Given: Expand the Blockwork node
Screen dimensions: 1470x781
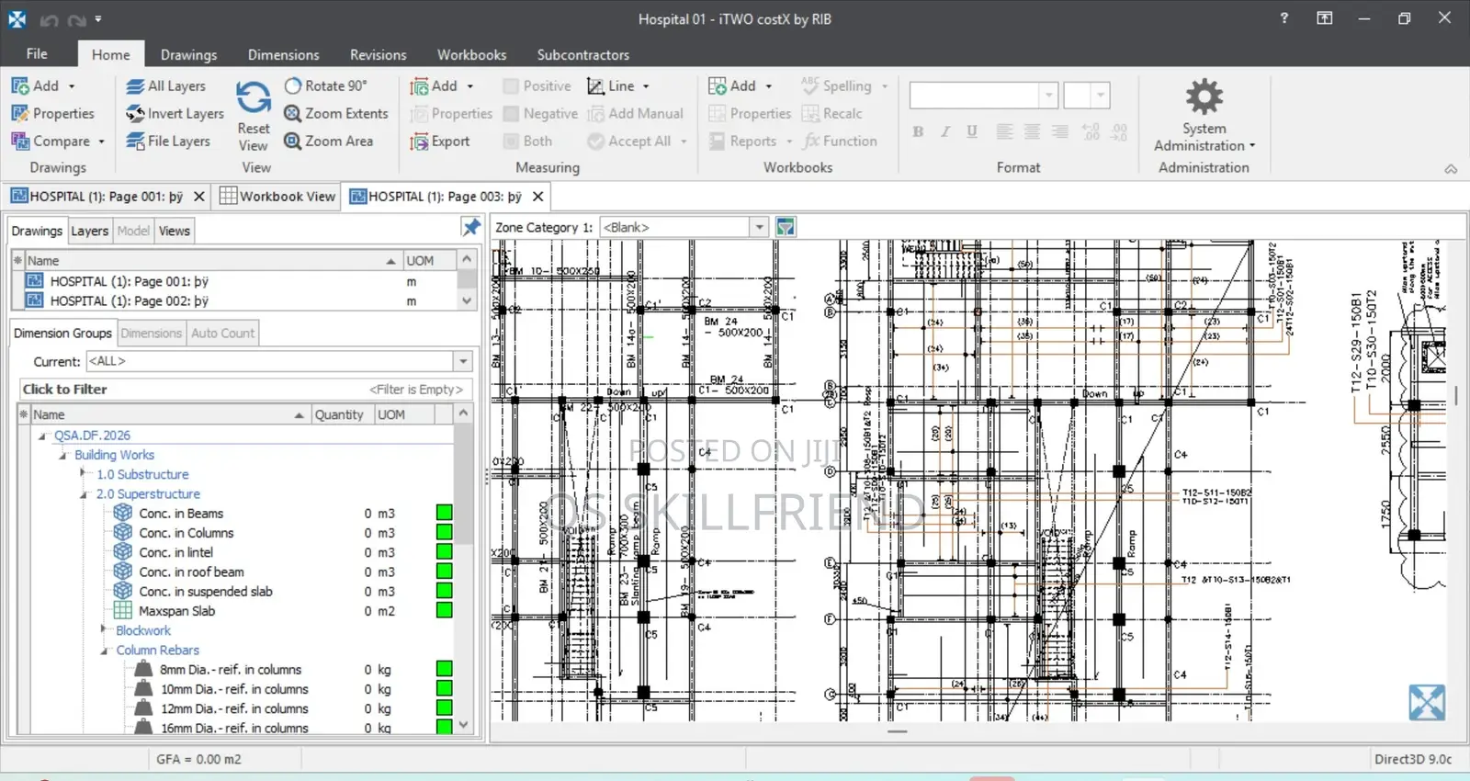Looking at the screenshot, I should (104, 630).
